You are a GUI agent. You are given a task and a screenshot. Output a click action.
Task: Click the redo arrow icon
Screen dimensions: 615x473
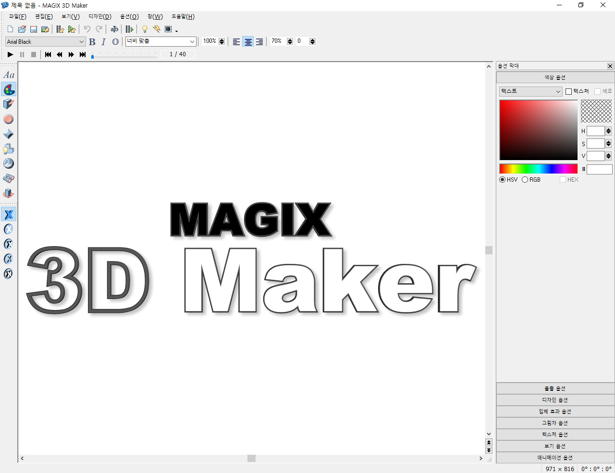99,29
